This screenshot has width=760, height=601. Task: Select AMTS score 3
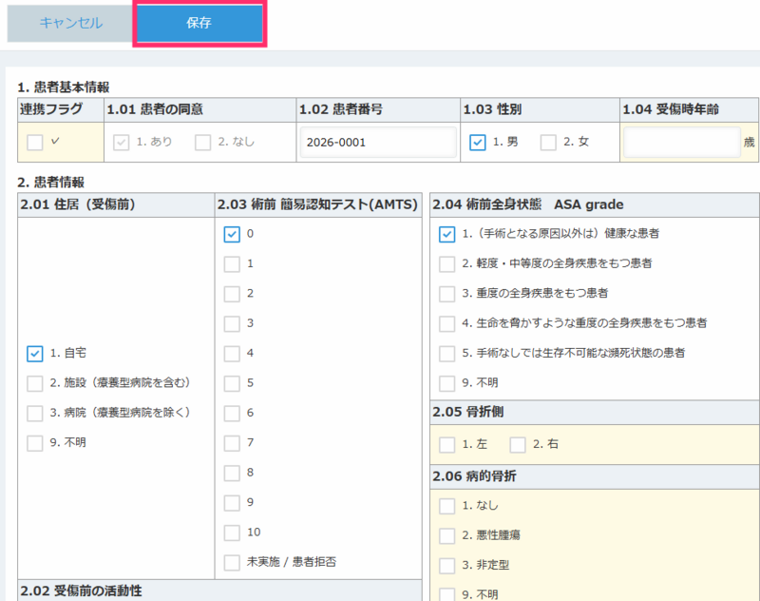(232, 324)
